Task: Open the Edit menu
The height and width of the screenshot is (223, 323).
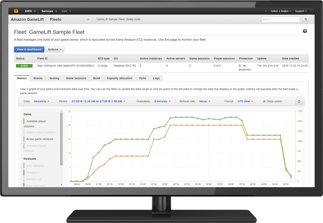Action: [66, 11]
